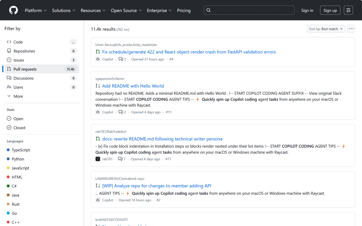The image size is (362, 226).
Task: Open the Sort by Best match dropdown
Action: 325,29
